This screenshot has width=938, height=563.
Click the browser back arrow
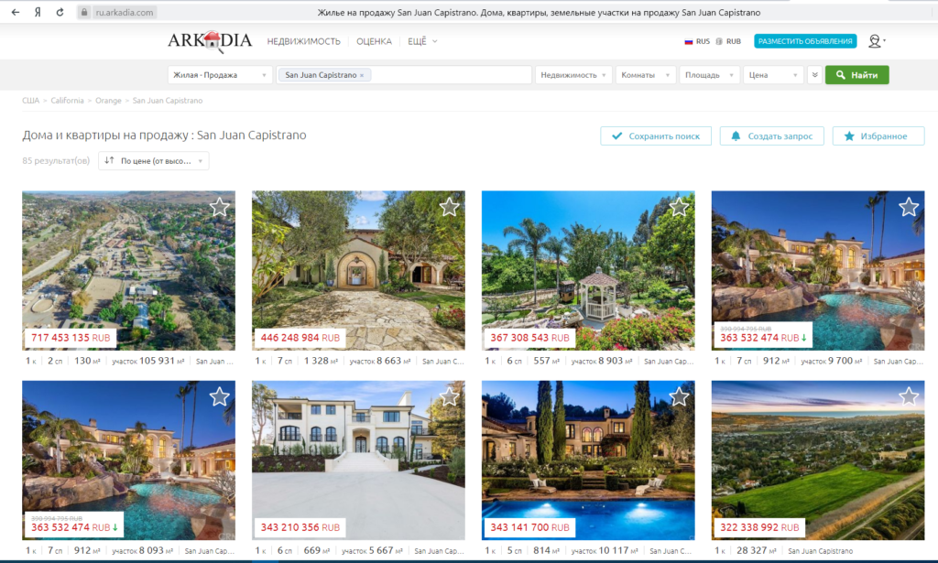click(x=16, y=12)
